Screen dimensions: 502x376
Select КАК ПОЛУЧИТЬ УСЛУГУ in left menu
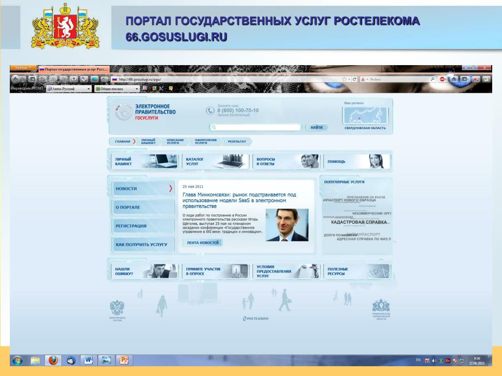[x=143, y=244]
